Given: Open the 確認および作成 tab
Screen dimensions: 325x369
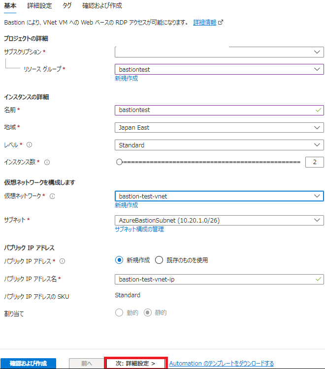Looking at the screenshot, I should tap(102, 5).
